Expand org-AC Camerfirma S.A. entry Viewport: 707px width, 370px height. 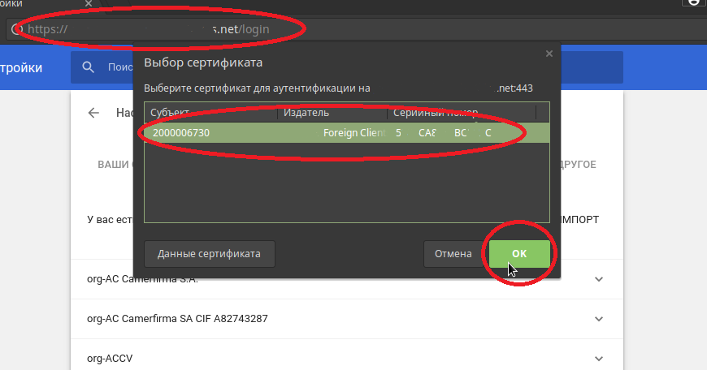coord(599,279)
